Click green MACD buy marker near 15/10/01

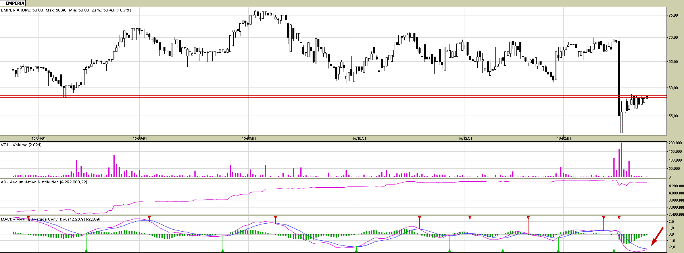[356, 250]
